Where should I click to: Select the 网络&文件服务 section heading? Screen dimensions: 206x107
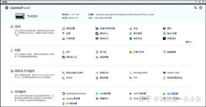[25, 71]
